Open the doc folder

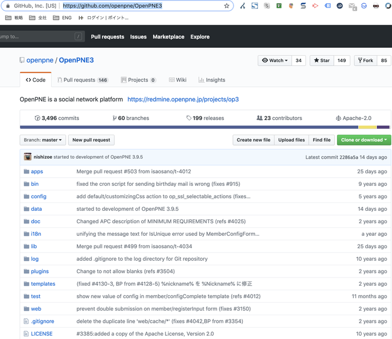click(35, 221)
